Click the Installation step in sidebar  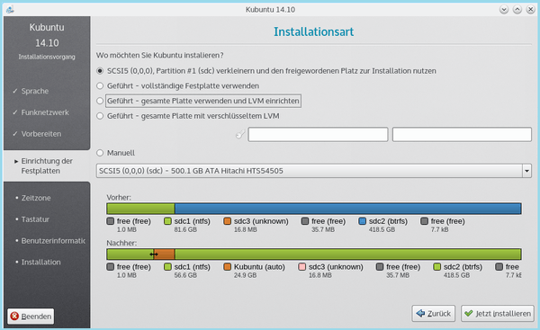[41, 262]
